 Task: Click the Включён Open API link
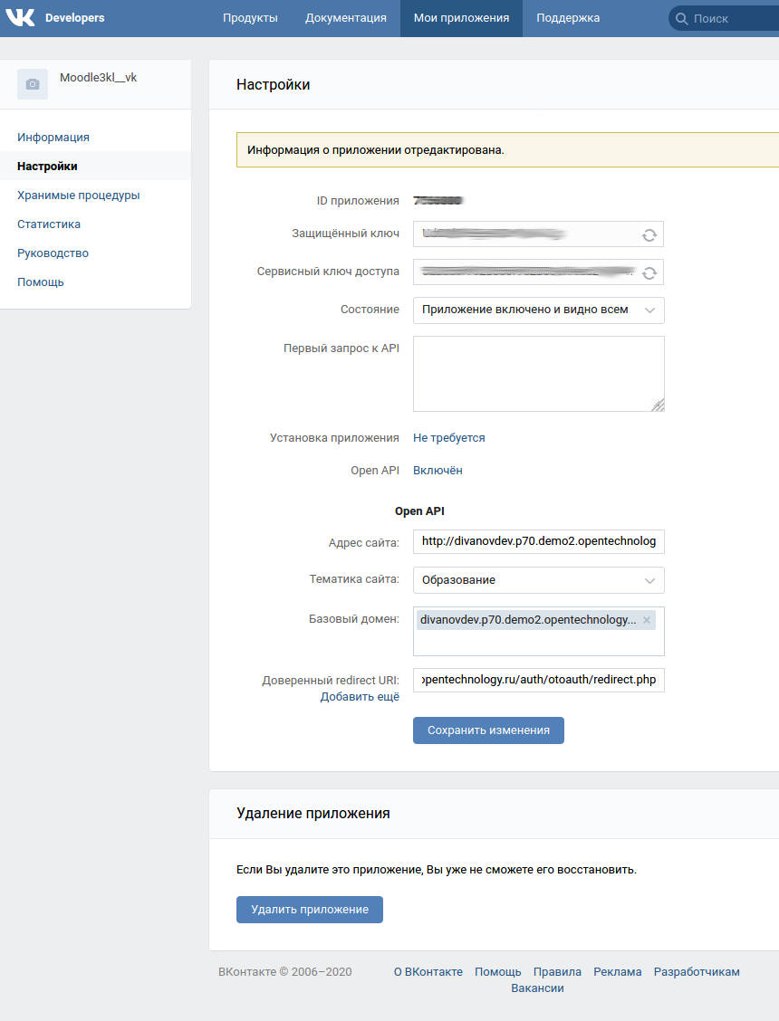(438, 471)
